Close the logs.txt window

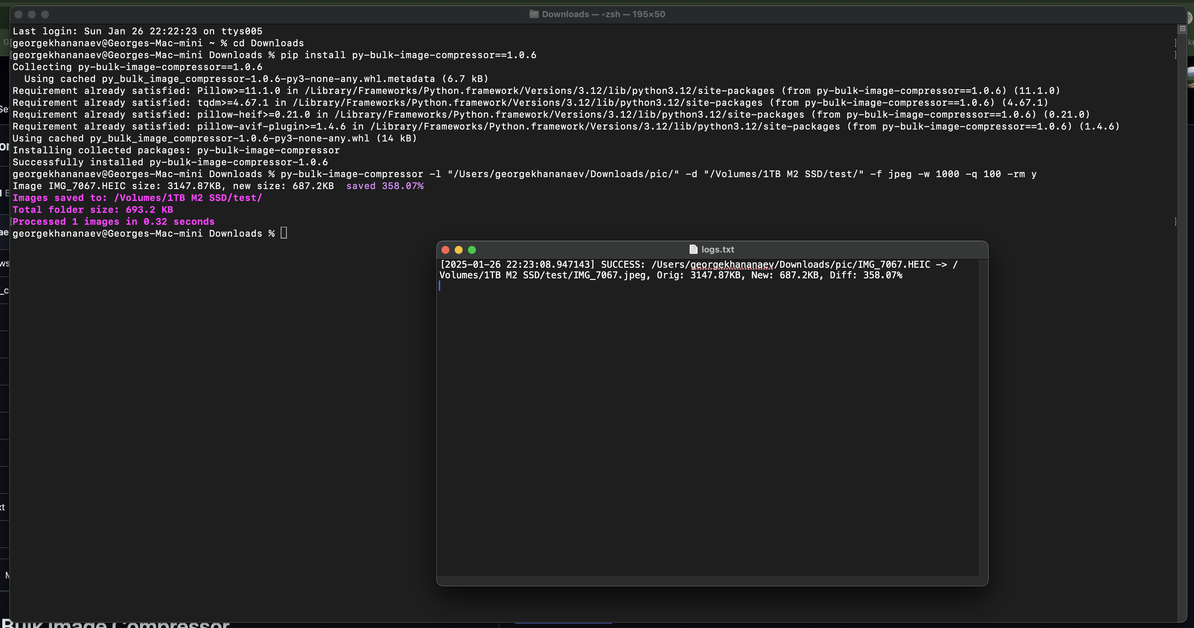pos(445,250)
